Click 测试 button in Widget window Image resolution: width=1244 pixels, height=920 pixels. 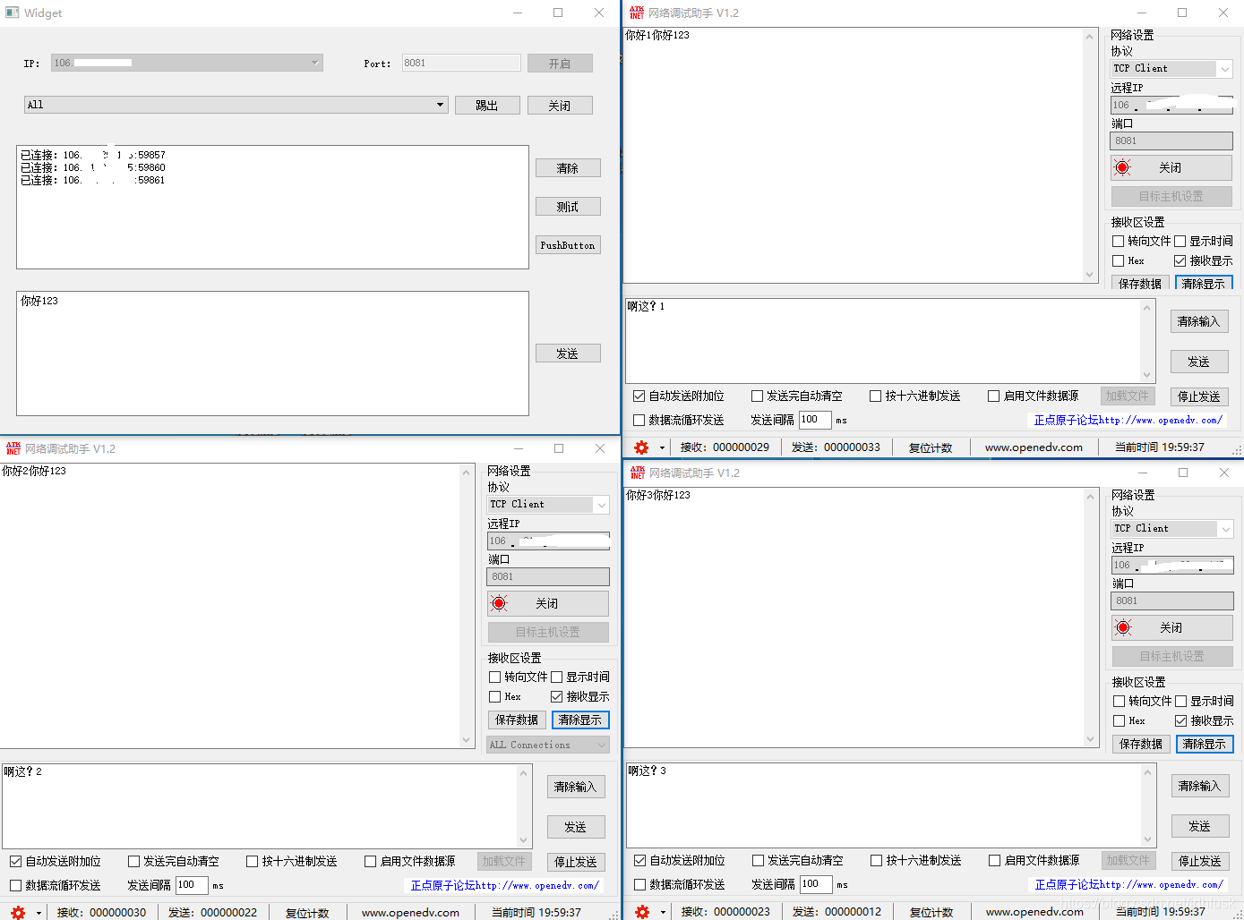[568, 207]
